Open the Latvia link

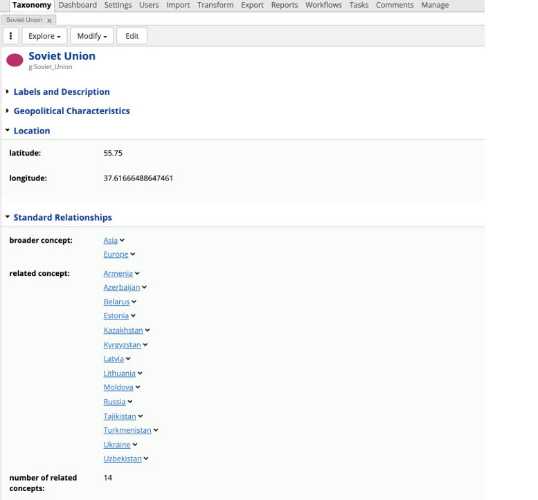[114, 359]
